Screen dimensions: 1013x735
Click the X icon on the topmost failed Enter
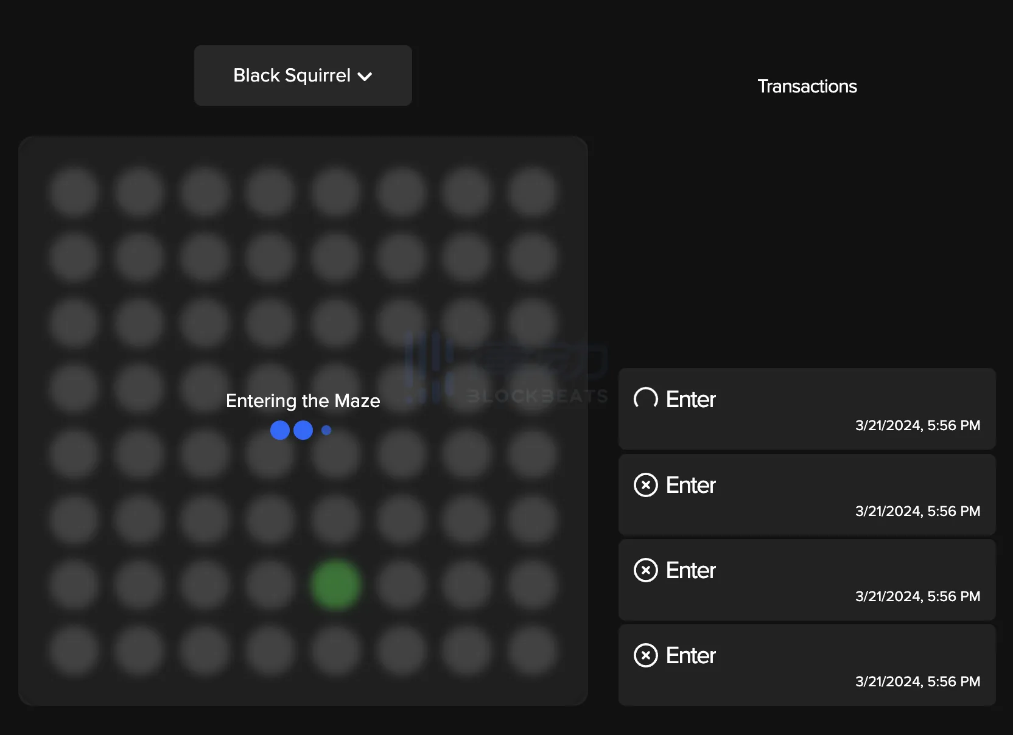coord(645,485)
